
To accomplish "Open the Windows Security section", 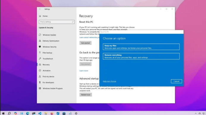I will coord(56,47).
